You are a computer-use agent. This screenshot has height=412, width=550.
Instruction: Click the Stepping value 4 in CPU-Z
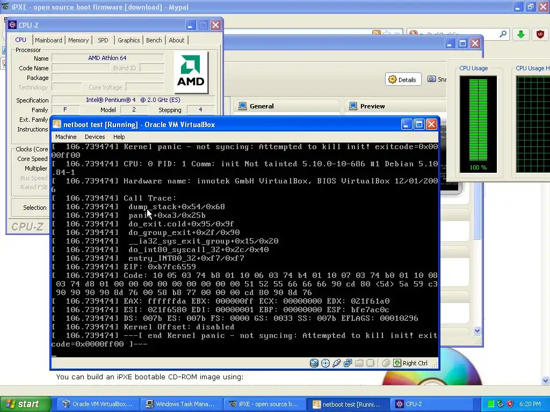click(201, 109)
